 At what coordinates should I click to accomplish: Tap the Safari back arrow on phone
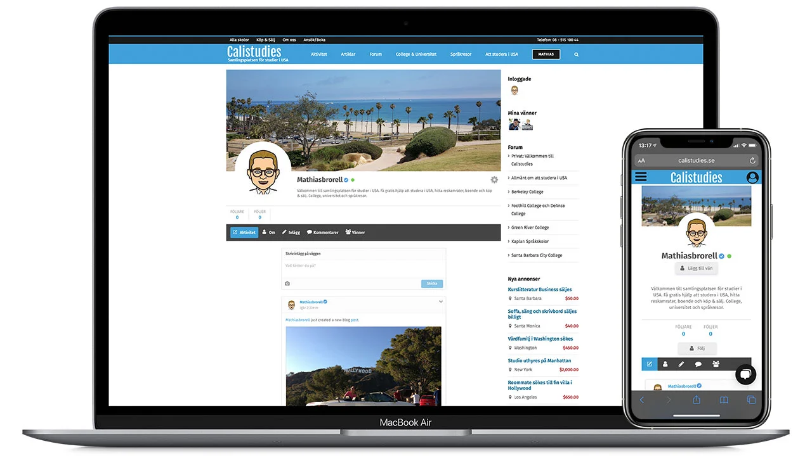641,400
